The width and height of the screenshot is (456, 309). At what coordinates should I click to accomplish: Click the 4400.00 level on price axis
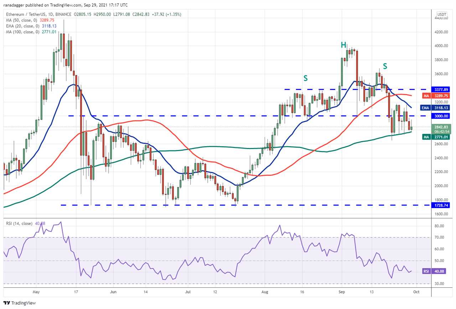coord(441,18)
